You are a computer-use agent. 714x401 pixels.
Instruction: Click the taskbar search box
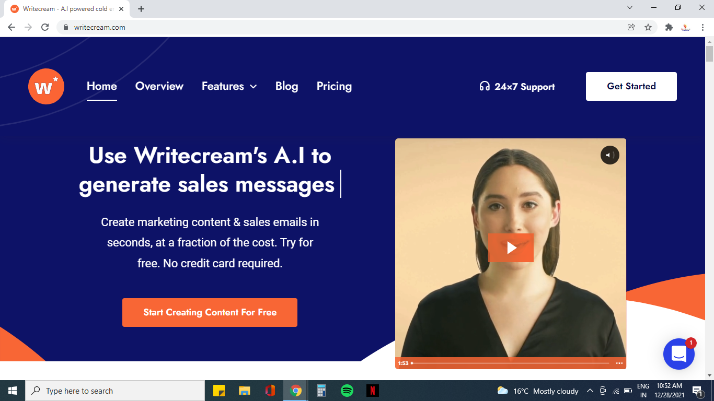pos(115,391)
